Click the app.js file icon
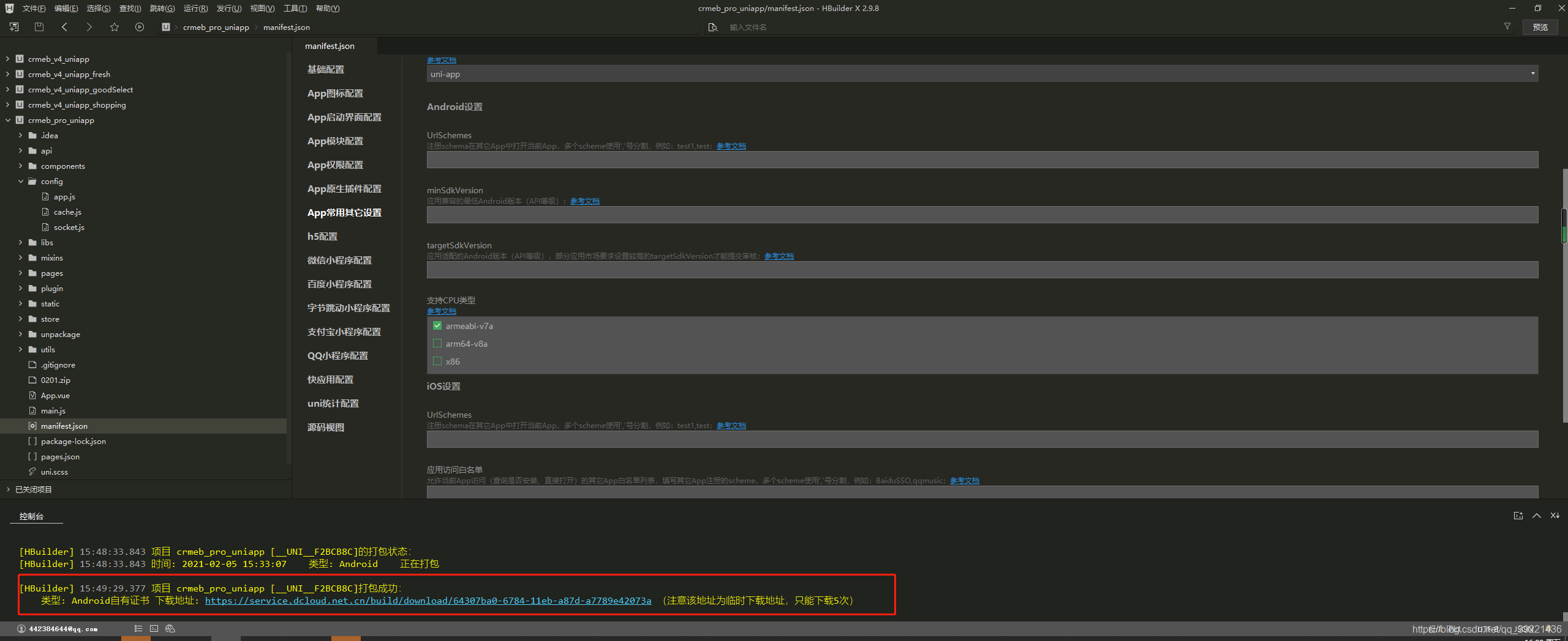Image resolution: width=1568 pixels, height=641 pixels. (x=45, y=196)
